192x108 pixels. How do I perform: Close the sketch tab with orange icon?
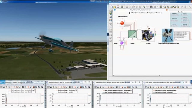(x=167, y=10)
